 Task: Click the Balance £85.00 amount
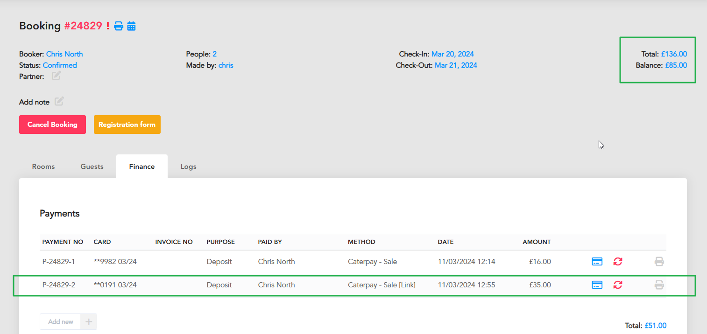(x=676, y=65)
